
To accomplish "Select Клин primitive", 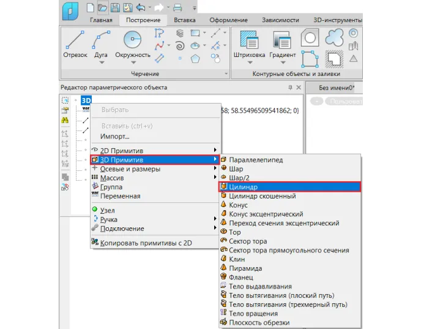I will point(290,259).
